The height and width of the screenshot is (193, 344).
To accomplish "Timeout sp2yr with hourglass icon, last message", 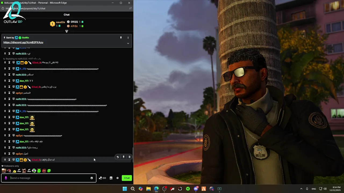I will (9, 154).
